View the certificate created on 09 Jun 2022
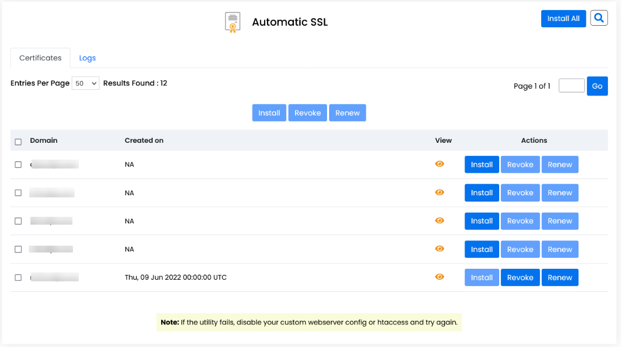 (x=439, y=277)
